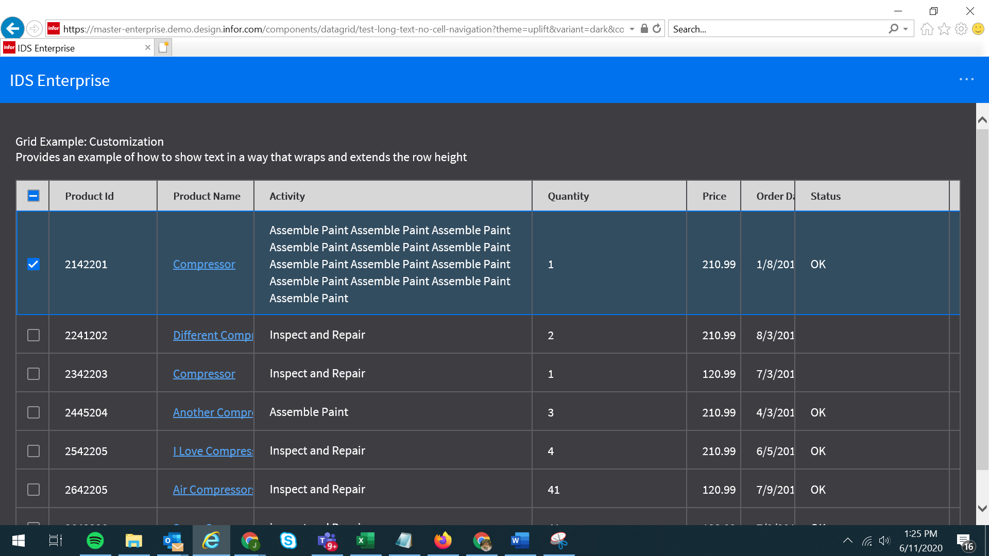Viewport: 989px width, 556px height.
Task: Open Spotify from the taskbar
Action: click(x=95, y=541)
